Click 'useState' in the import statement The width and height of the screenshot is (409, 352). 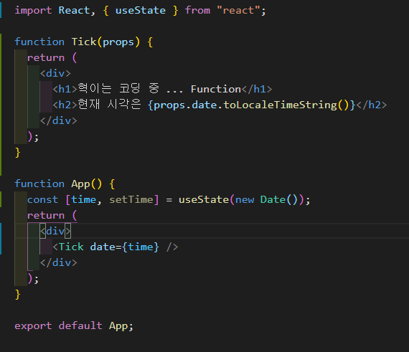pos(141,11)
